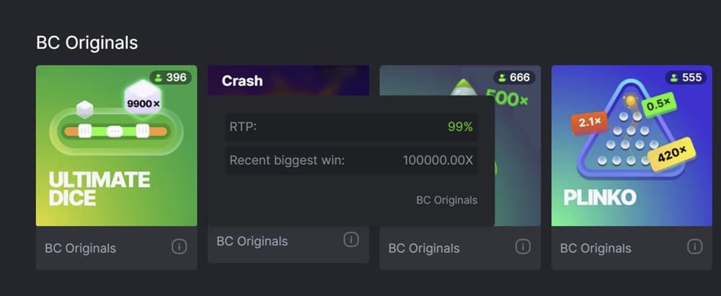Viewport: 721px width, 296px height.
Task: Click BC Originals provider text inside tooltip
Action: coord(446,200)
